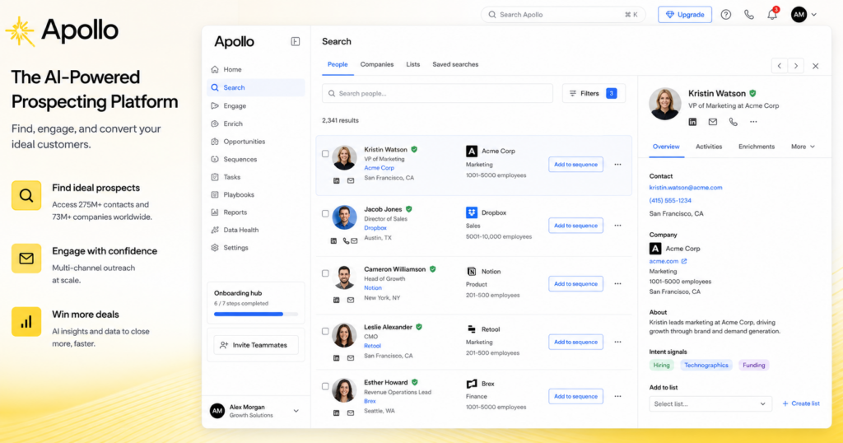The height and width of the screenshot is (443, 843).
Task: Open the More dropdown in detail tabs
Action: (803, 147)
